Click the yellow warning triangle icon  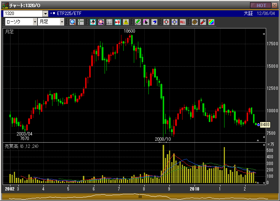126,22
